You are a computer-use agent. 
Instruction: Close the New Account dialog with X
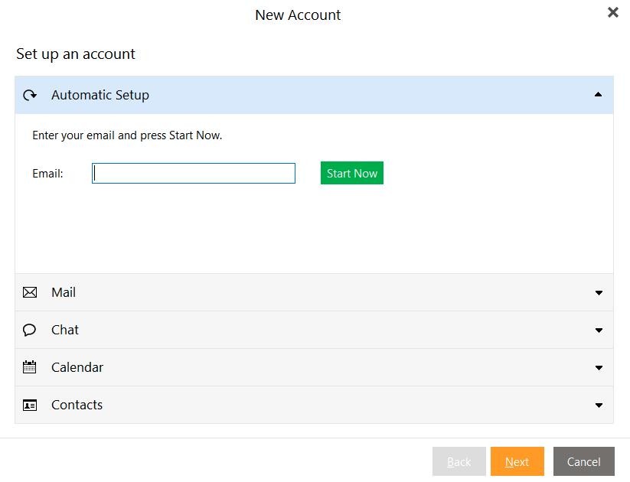click(612, 12)
